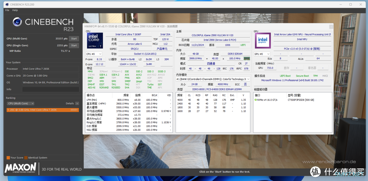
Task: Open the GPU #0 selector dropdown
Action: point(262,54)
